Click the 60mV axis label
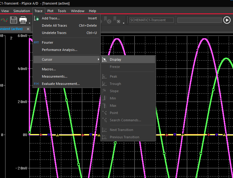The image size is (233, 178). pyautogui.click(x=22, y=36)
